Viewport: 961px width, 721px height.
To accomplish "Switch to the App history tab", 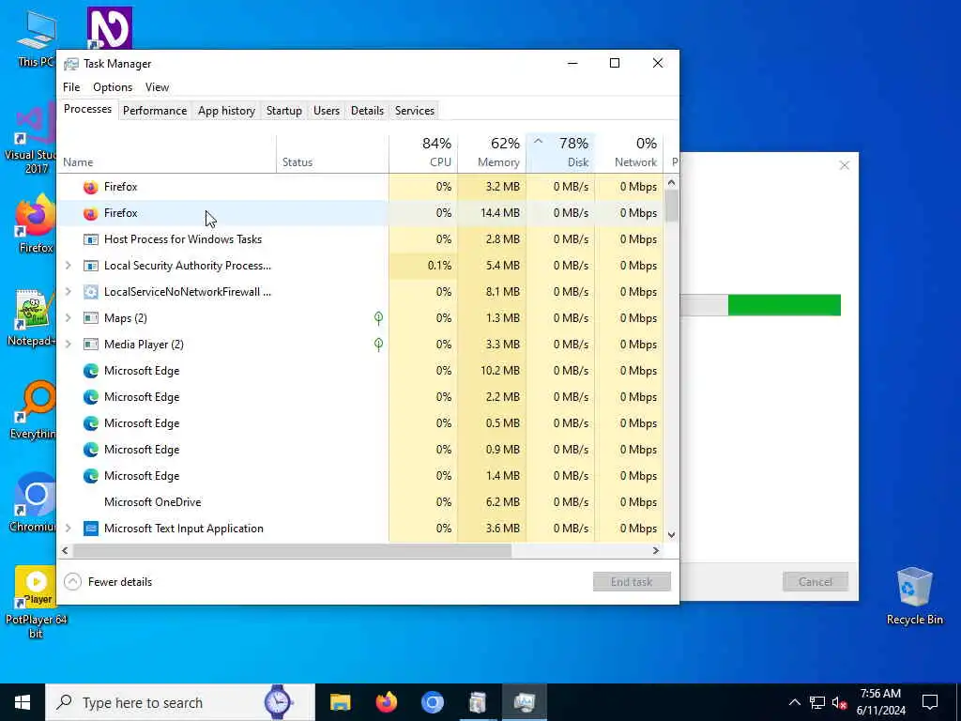I will (x=226, y=111).
